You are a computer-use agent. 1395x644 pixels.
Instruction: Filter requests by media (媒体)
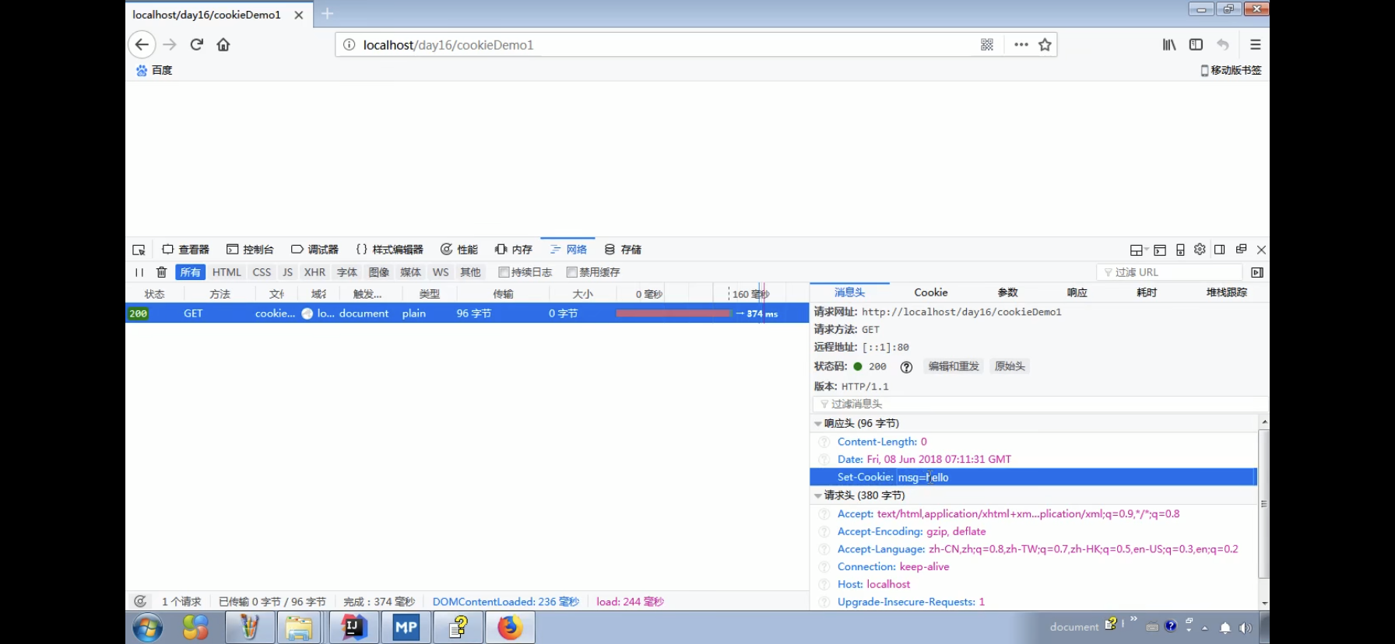click(x=410, y=272)
